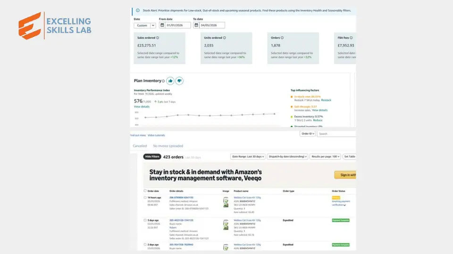Open product name link in 14 hours ago row
Image resolution: width=453 pixels, height=254 pixels.
click(247, 198)
